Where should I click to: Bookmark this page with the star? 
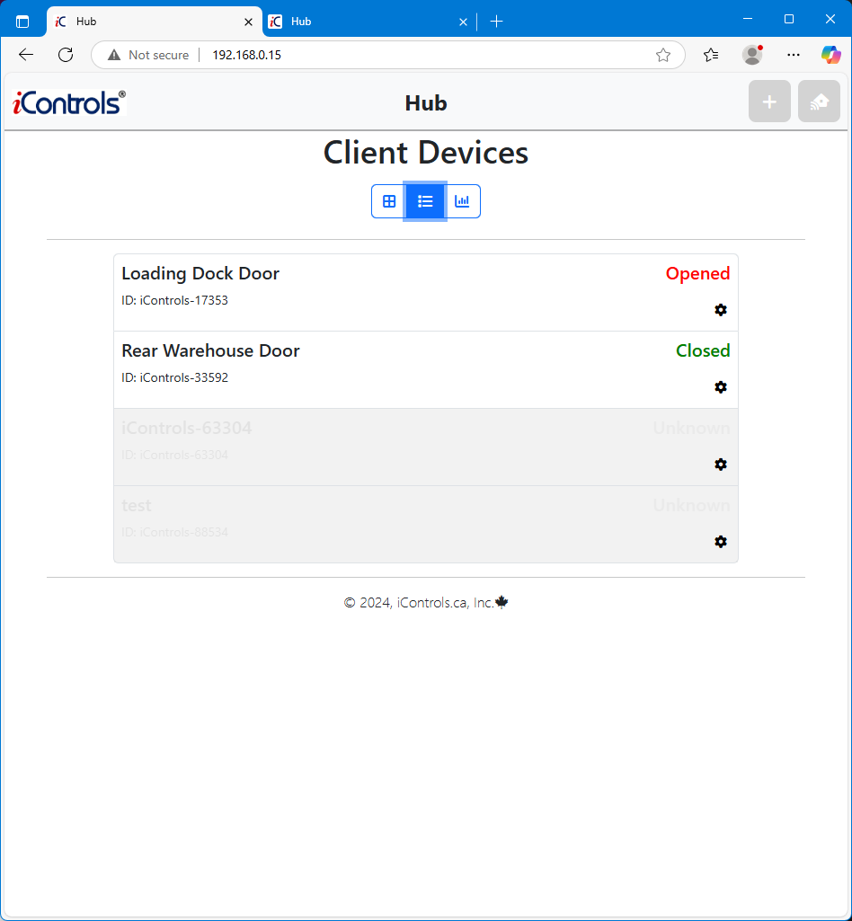(663, 55)
